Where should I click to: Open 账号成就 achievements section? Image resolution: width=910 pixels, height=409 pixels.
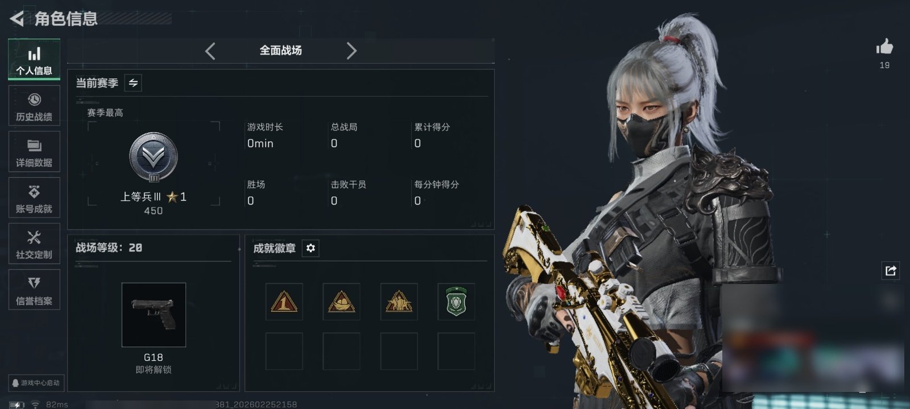(x=34, y=198)
